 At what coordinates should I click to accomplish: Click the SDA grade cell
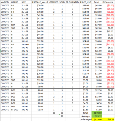(16, 25)
